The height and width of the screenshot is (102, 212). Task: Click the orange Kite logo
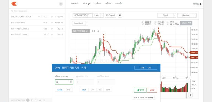[14, 4]
